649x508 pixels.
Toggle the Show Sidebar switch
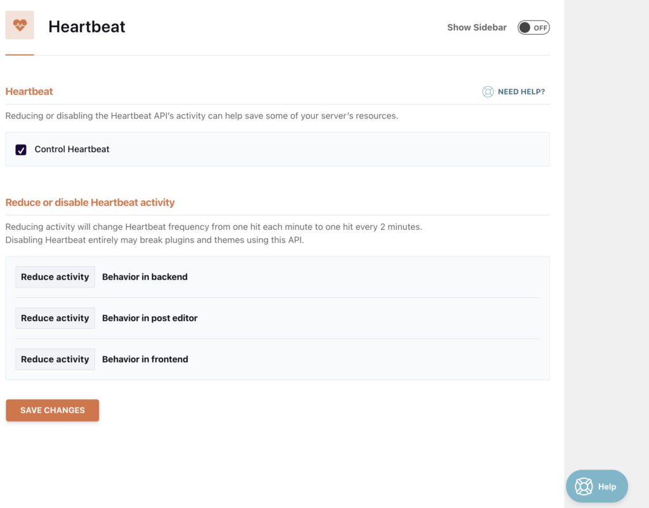(x=534, y=28)
